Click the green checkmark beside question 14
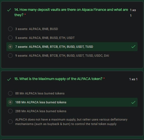 pyautogui.click(x=9, y=10)
